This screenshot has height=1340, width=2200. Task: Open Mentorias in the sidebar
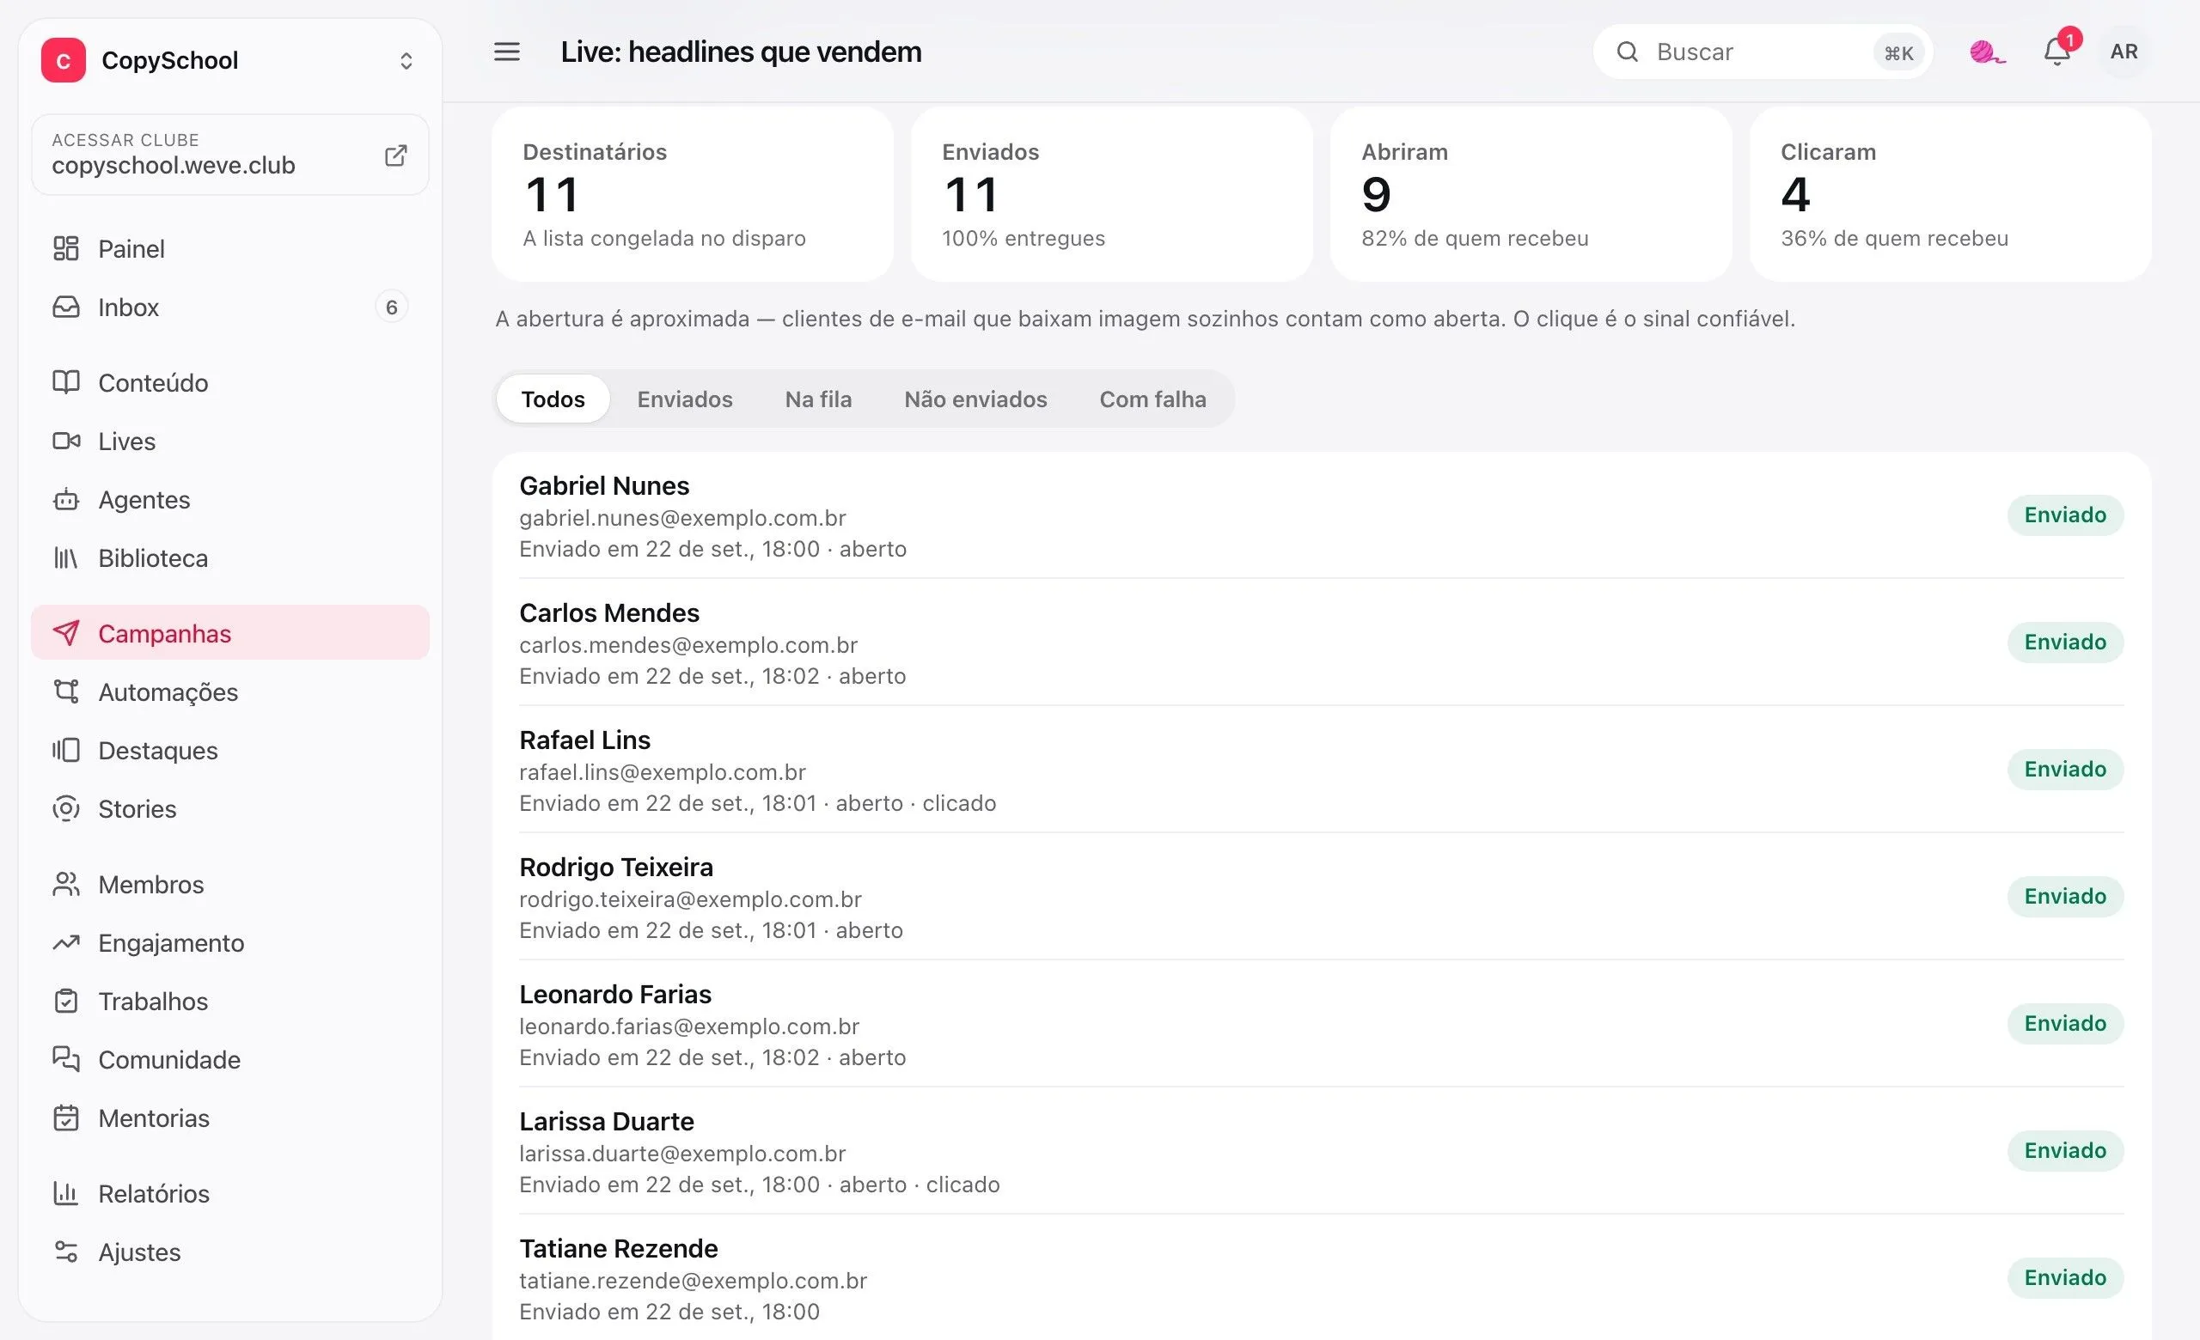(230, 1117)
